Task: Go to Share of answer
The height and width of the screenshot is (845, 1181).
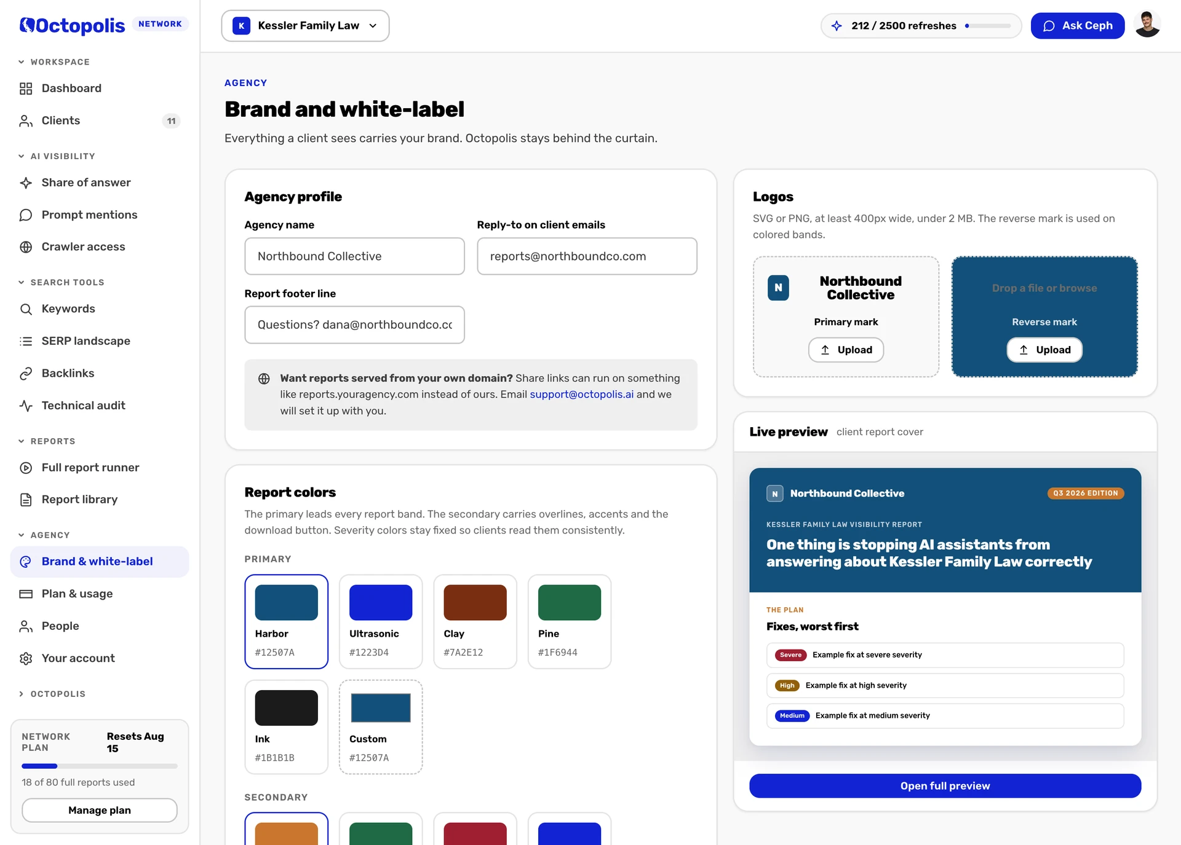Action: pyautogui.click(x=100, y=183)
